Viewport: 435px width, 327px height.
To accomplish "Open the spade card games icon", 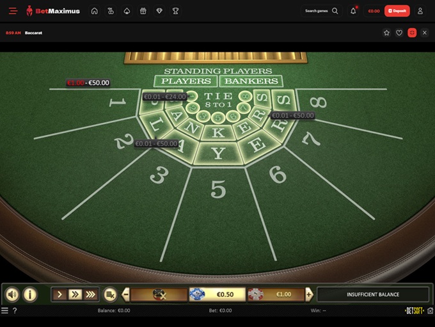I will [x=127, y=11].
